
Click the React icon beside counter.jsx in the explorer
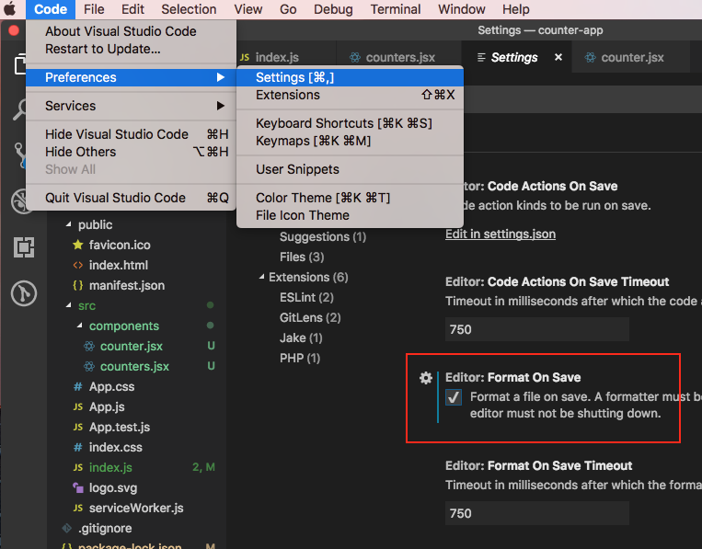[x=89, y=346]
